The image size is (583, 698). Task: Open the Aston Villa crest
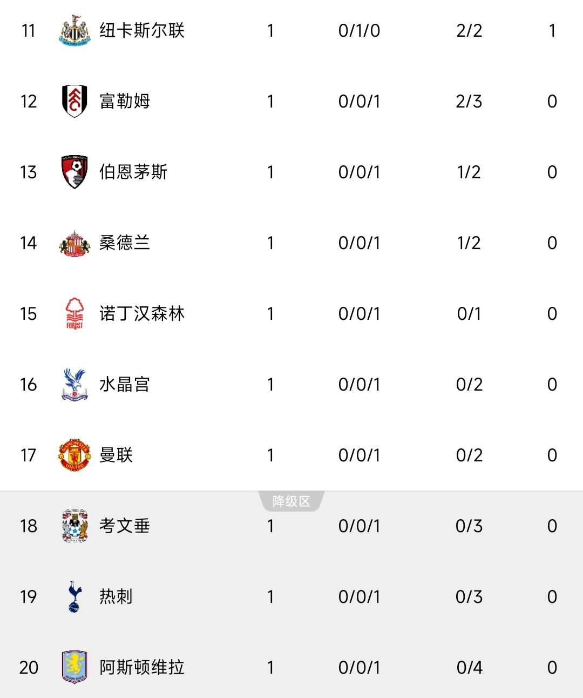point(74,667)
